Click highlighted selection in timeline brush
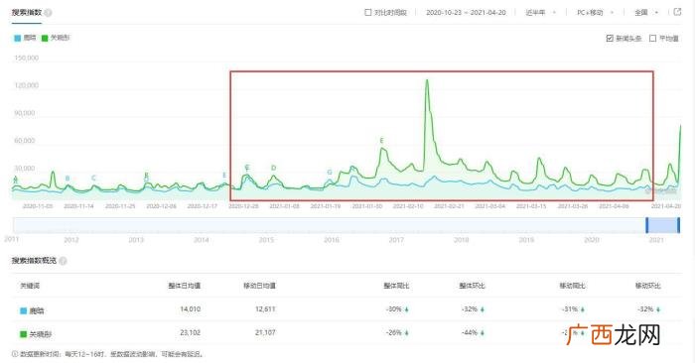The width and height of the screenshot is (695, 363). pos(662,225)
